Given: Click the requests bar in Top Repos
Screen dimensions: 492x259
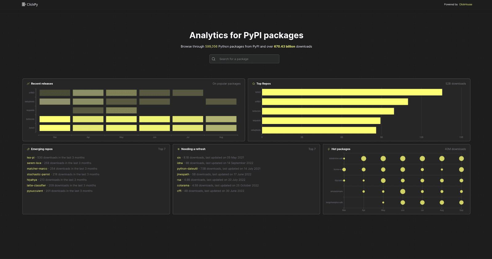Looking at the screenshot, I should click(x=321, y=121).
